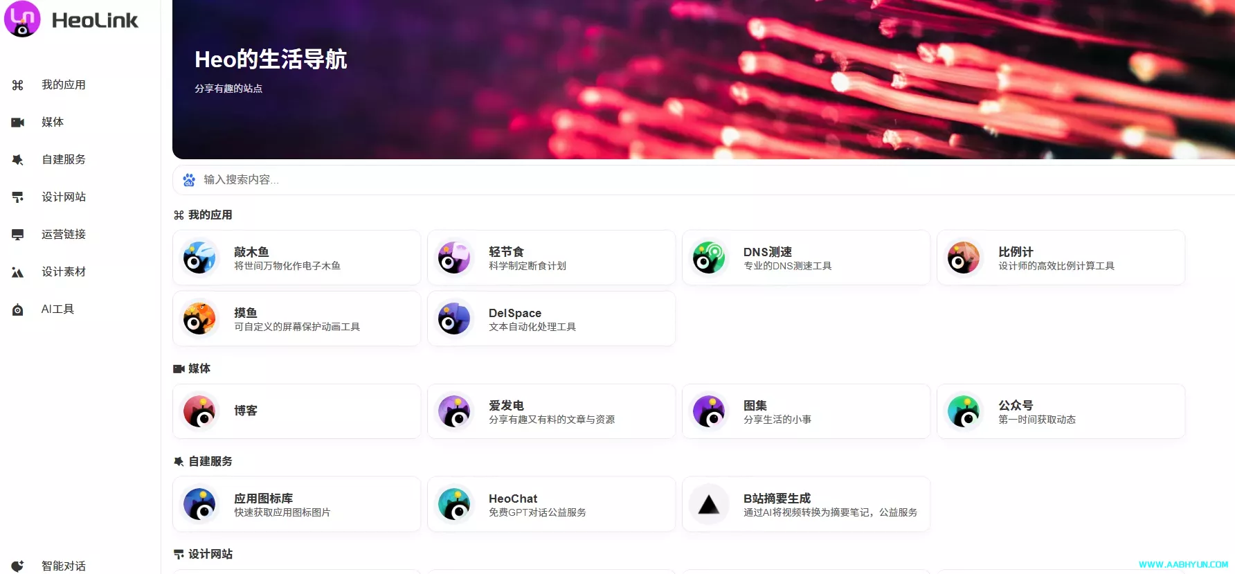Image resolution: width=1235 pixels, height=574 pixels.
Task: Open the DelSpace card link
Action: tap(551, 319)
